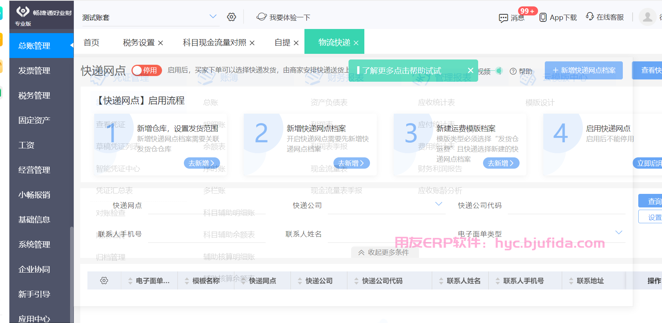Click the 查看快 button at top right
Screen dimensions: 662x323
click(647, 70)
